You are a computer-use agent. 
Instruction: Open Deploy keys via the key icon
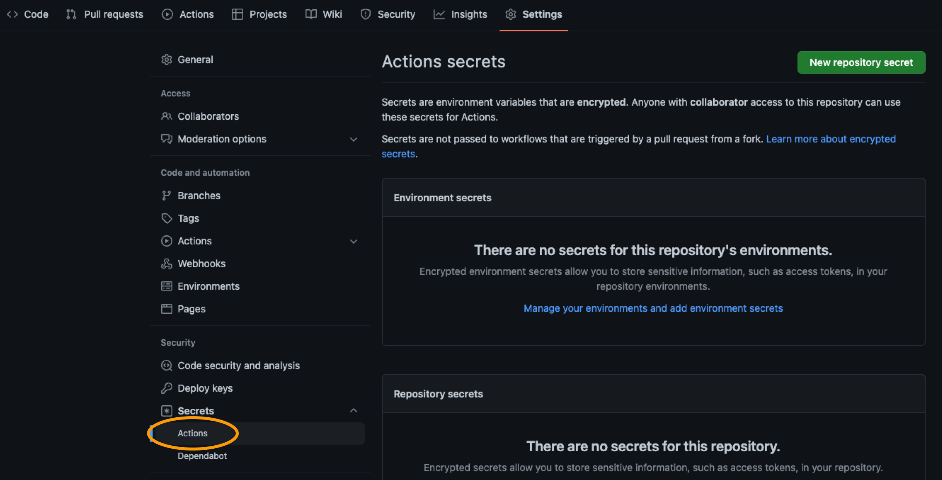[x=167, y=388]
